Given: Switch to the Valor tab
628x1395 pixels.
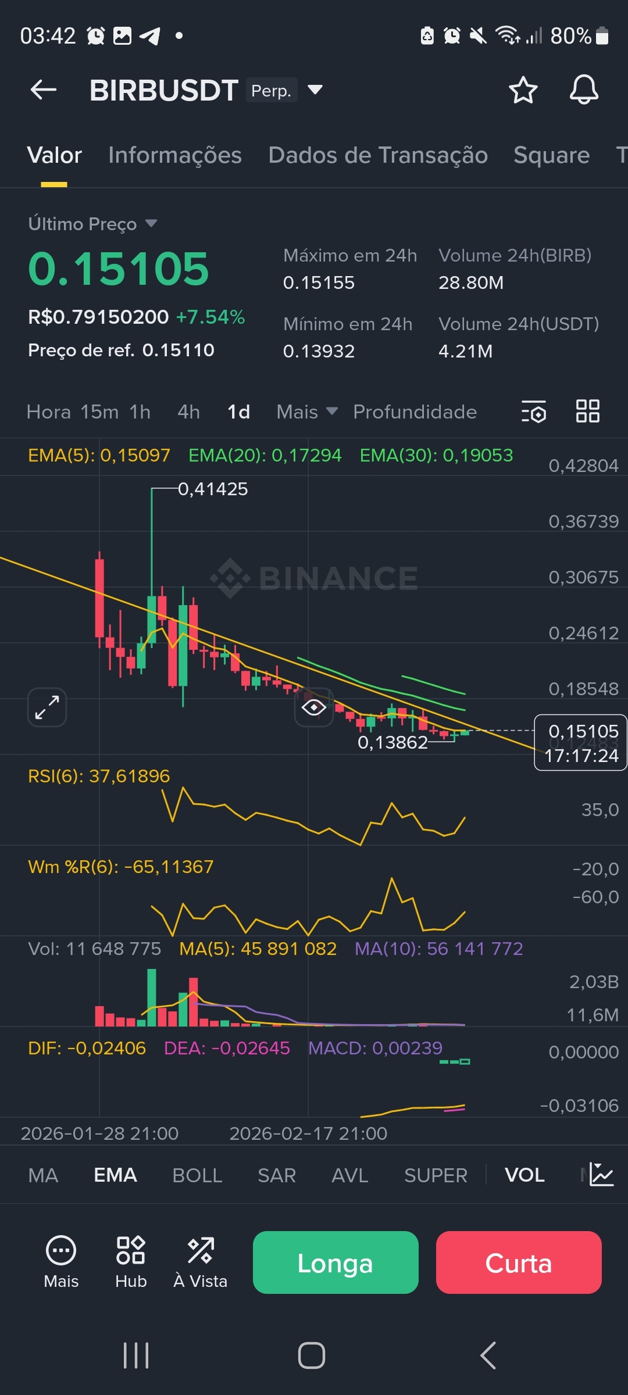Looking at the screenshot, I should click(54, 155).
